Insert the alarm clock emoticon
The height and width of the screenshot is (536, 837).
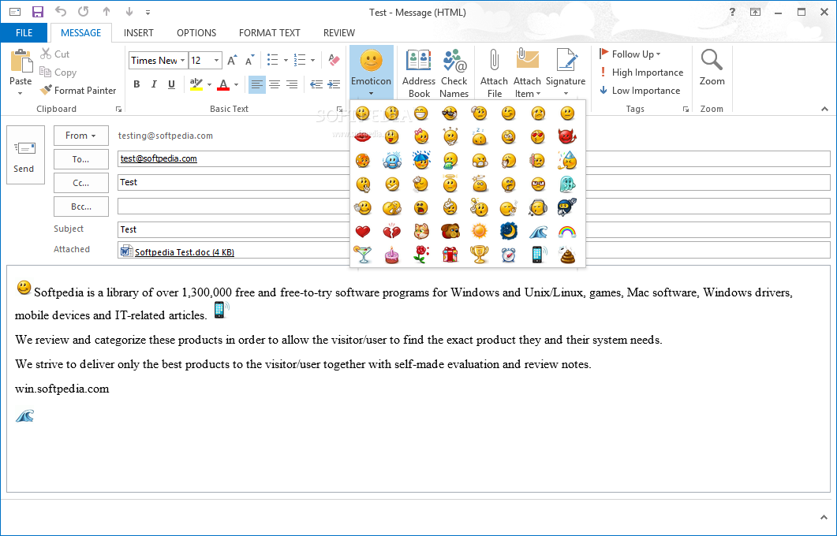coord(509,255)
